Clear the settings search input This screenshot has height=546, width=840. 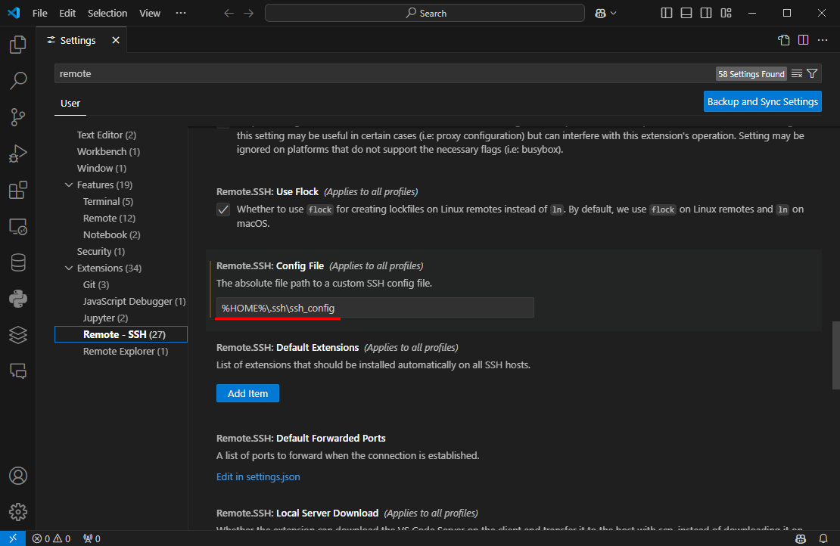click(797, 74)
